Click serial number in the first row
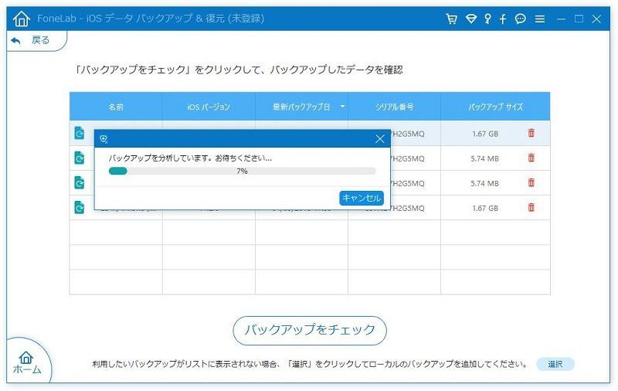Image resolution: width=618 pixels, height=391 pixels. tap(408, 134)
